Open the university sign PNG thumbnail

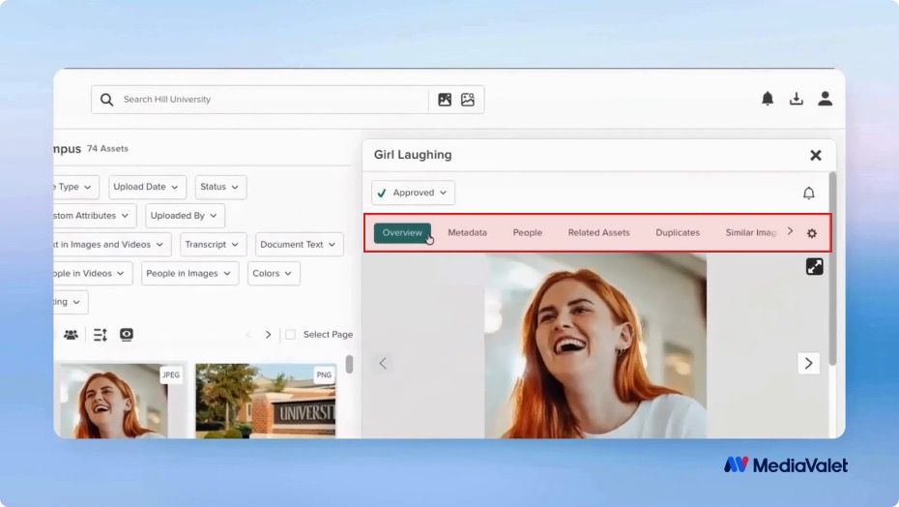266,402
